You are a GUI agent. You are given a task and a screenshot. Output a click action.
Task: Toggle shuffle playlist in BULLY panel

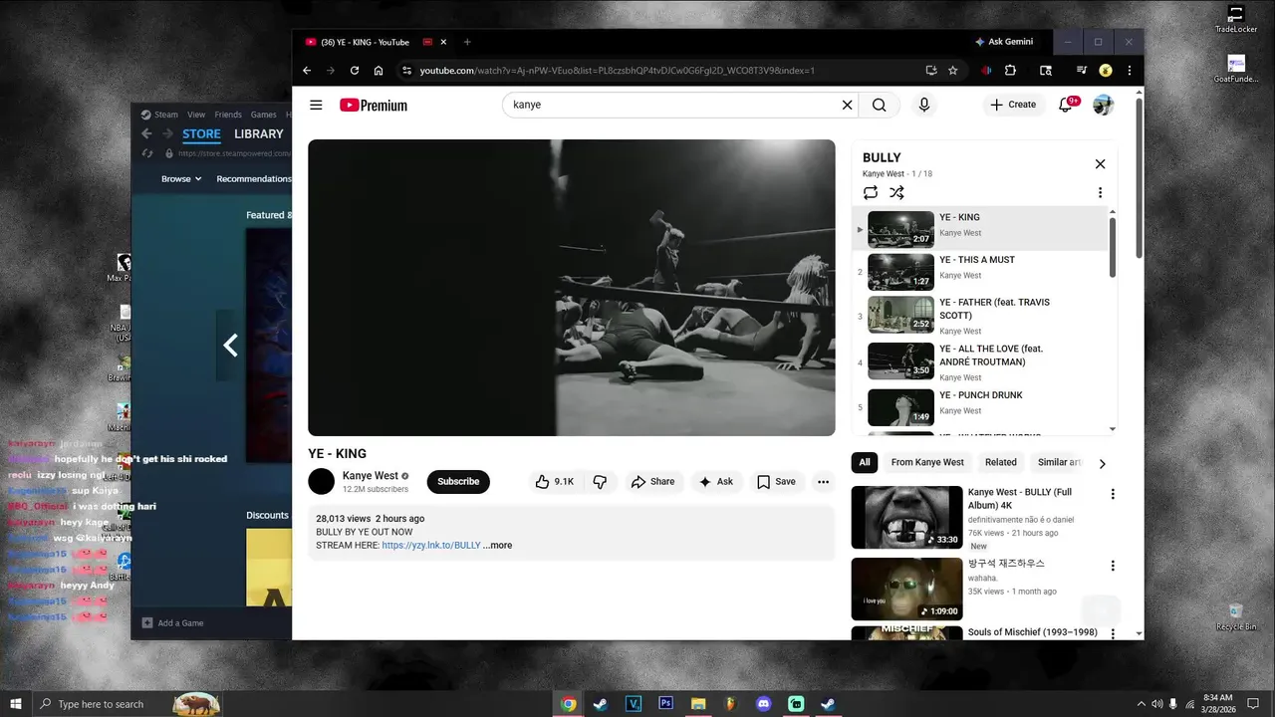(896, 192)
